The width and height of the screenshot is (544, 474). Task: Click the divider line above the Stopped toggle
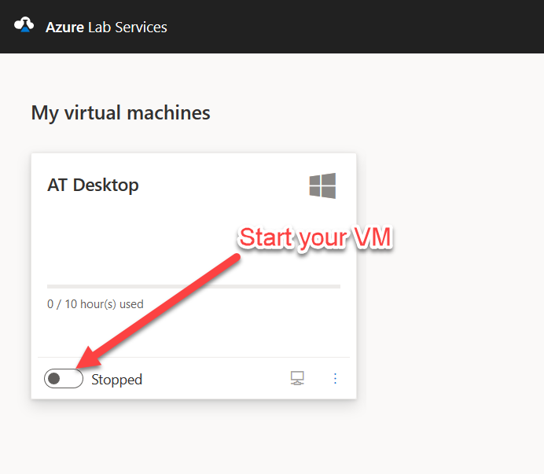point(193,357)
